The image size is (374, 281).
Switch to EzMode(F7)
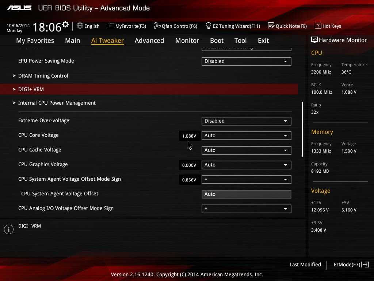click(351, 265)
